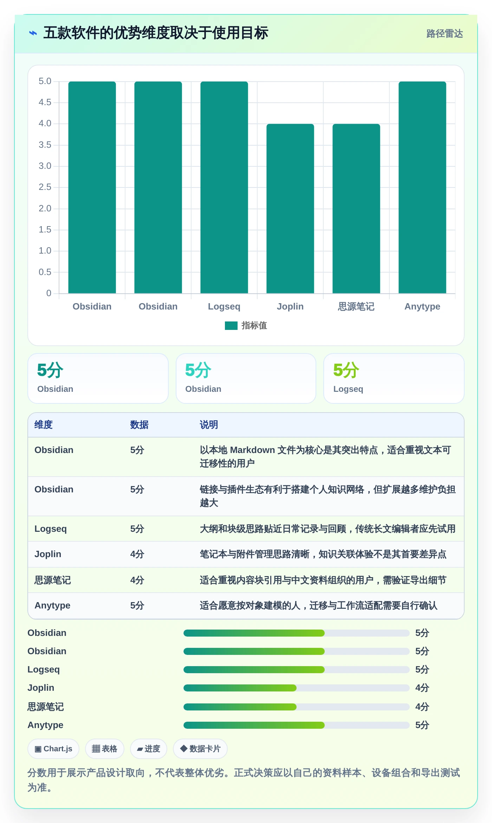Click the Anytype progress bar
The image size is (492, 823).
pyautogui.click(x=297, y=725)
